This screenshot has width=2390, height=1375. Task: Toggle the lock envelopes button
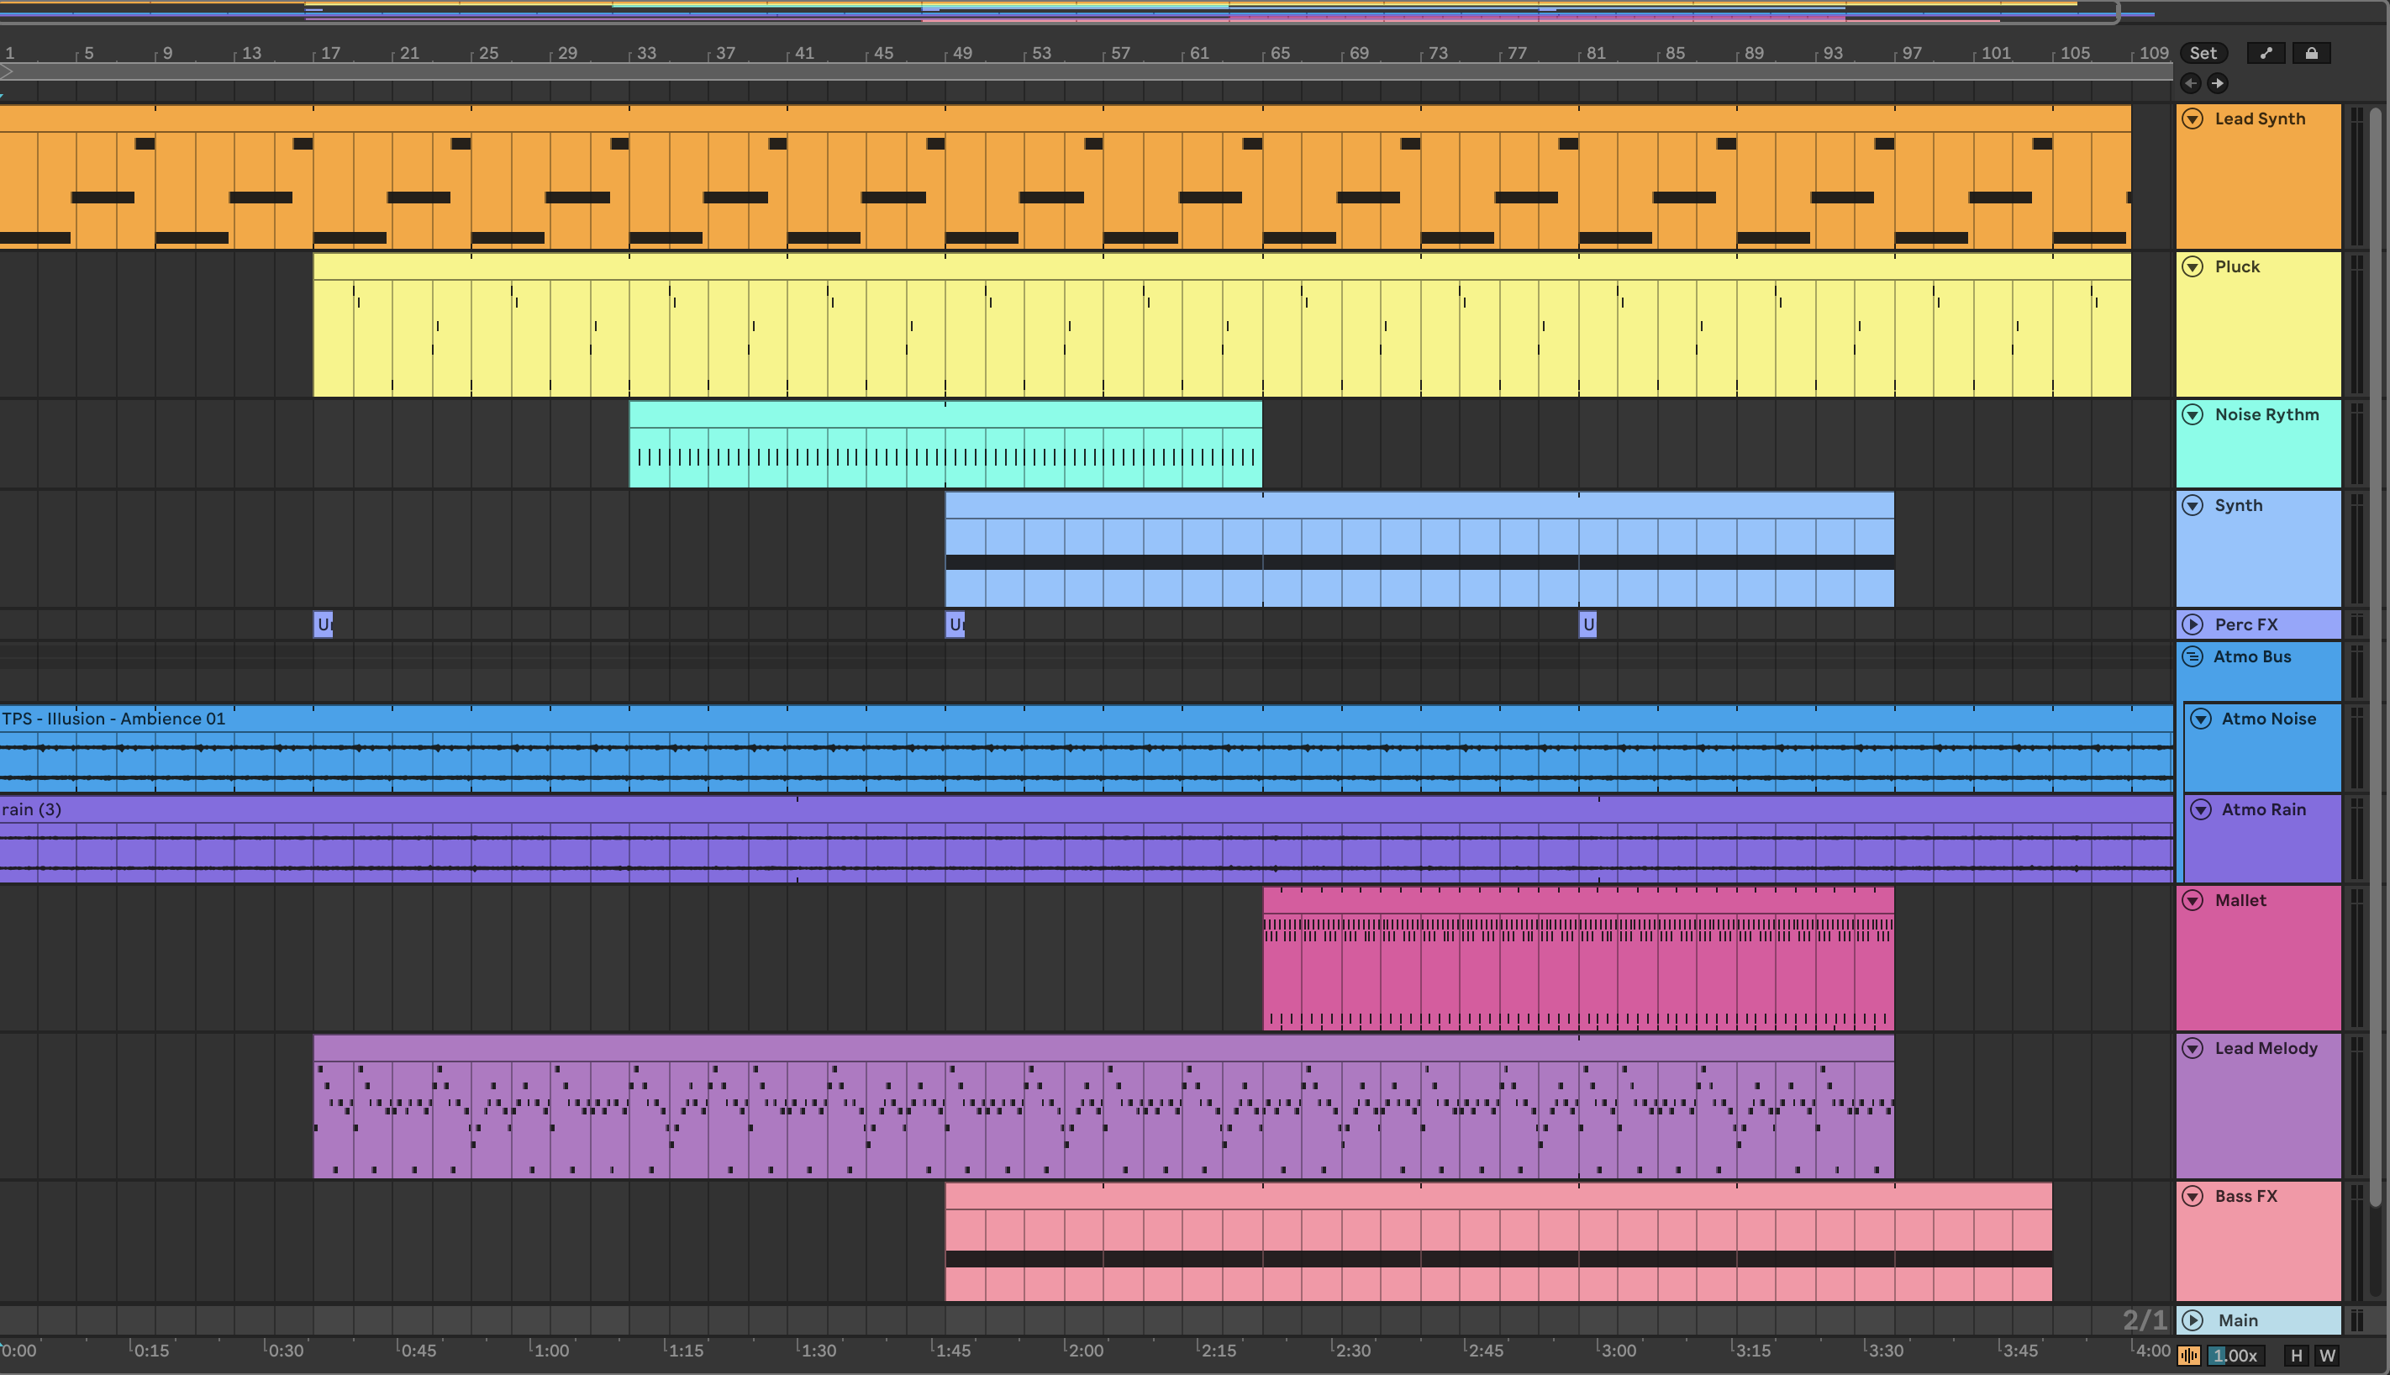pyautogui.click(x=2311, y=53)
